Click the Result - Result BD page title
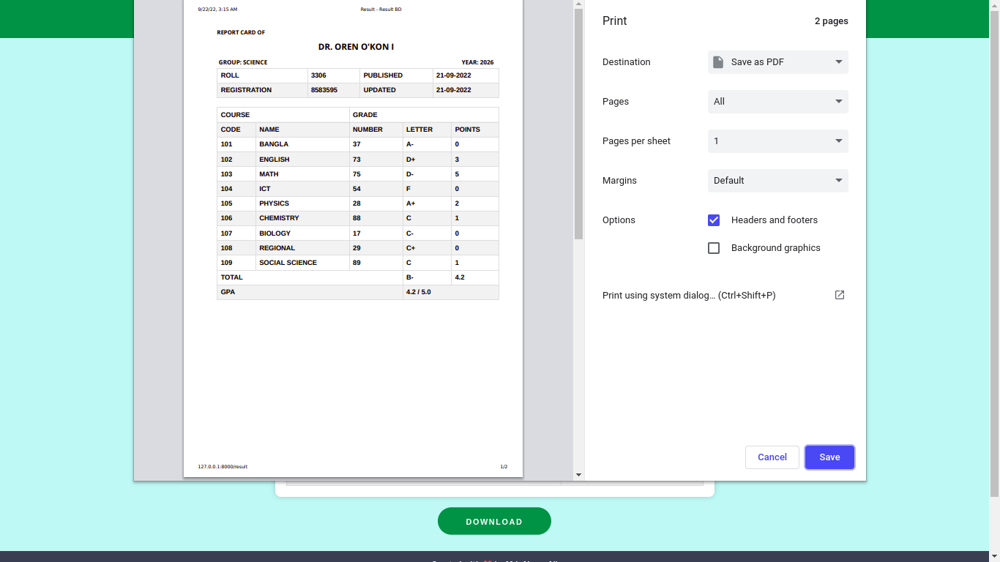Viewport: 1000px width, 562px height. 381,10
